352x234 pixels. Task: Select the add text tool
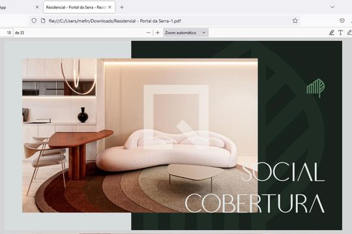tap(340, 32)
